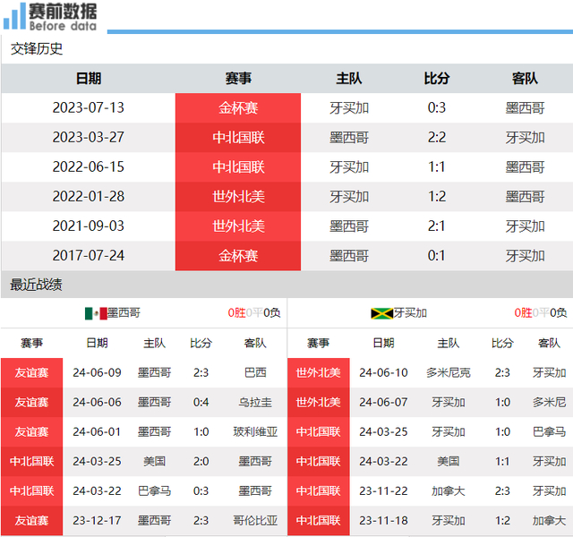Click 中北国联 cell in the 2022-06-15 row
Image resolution: width=573 pixels, height=537 pixels.
[x=238, y=167]
